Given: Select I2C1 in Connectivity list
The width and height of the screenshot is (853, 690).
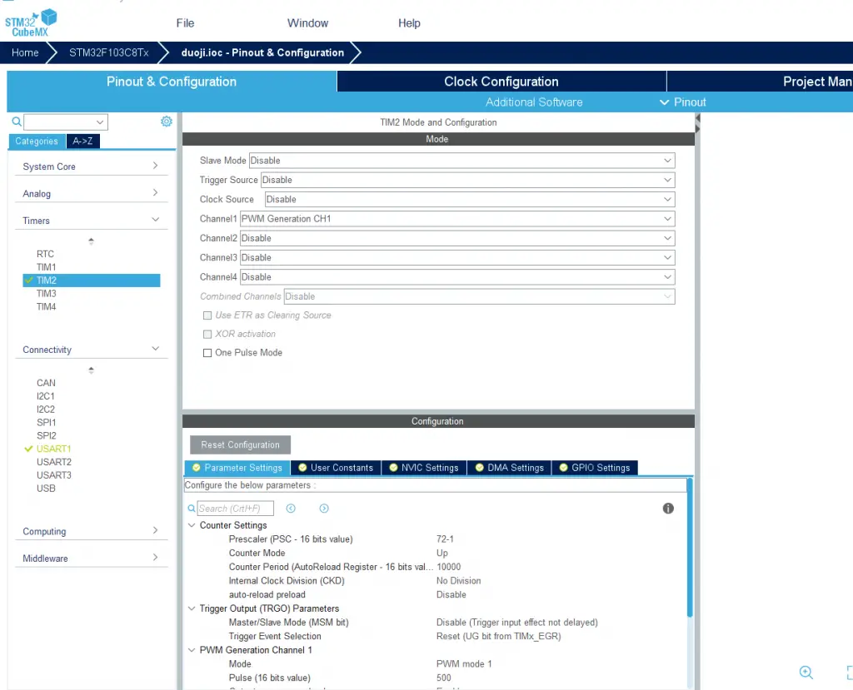Looking at the screenshot, I should point(46,396).
